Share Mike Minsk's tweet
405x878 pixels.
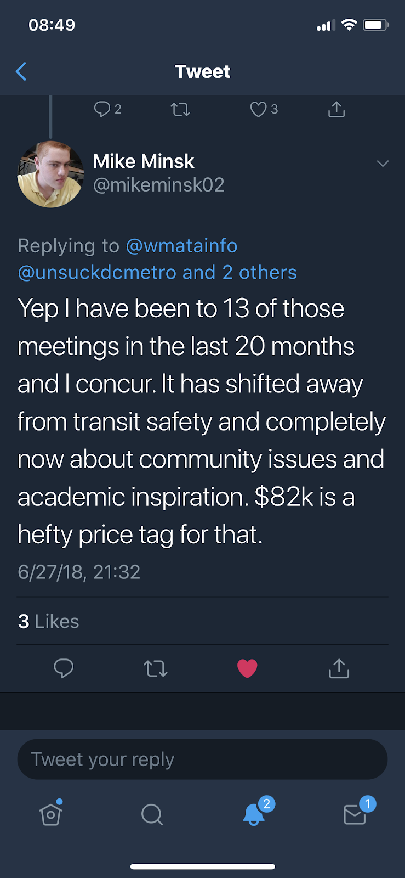[x=339, y=668]
